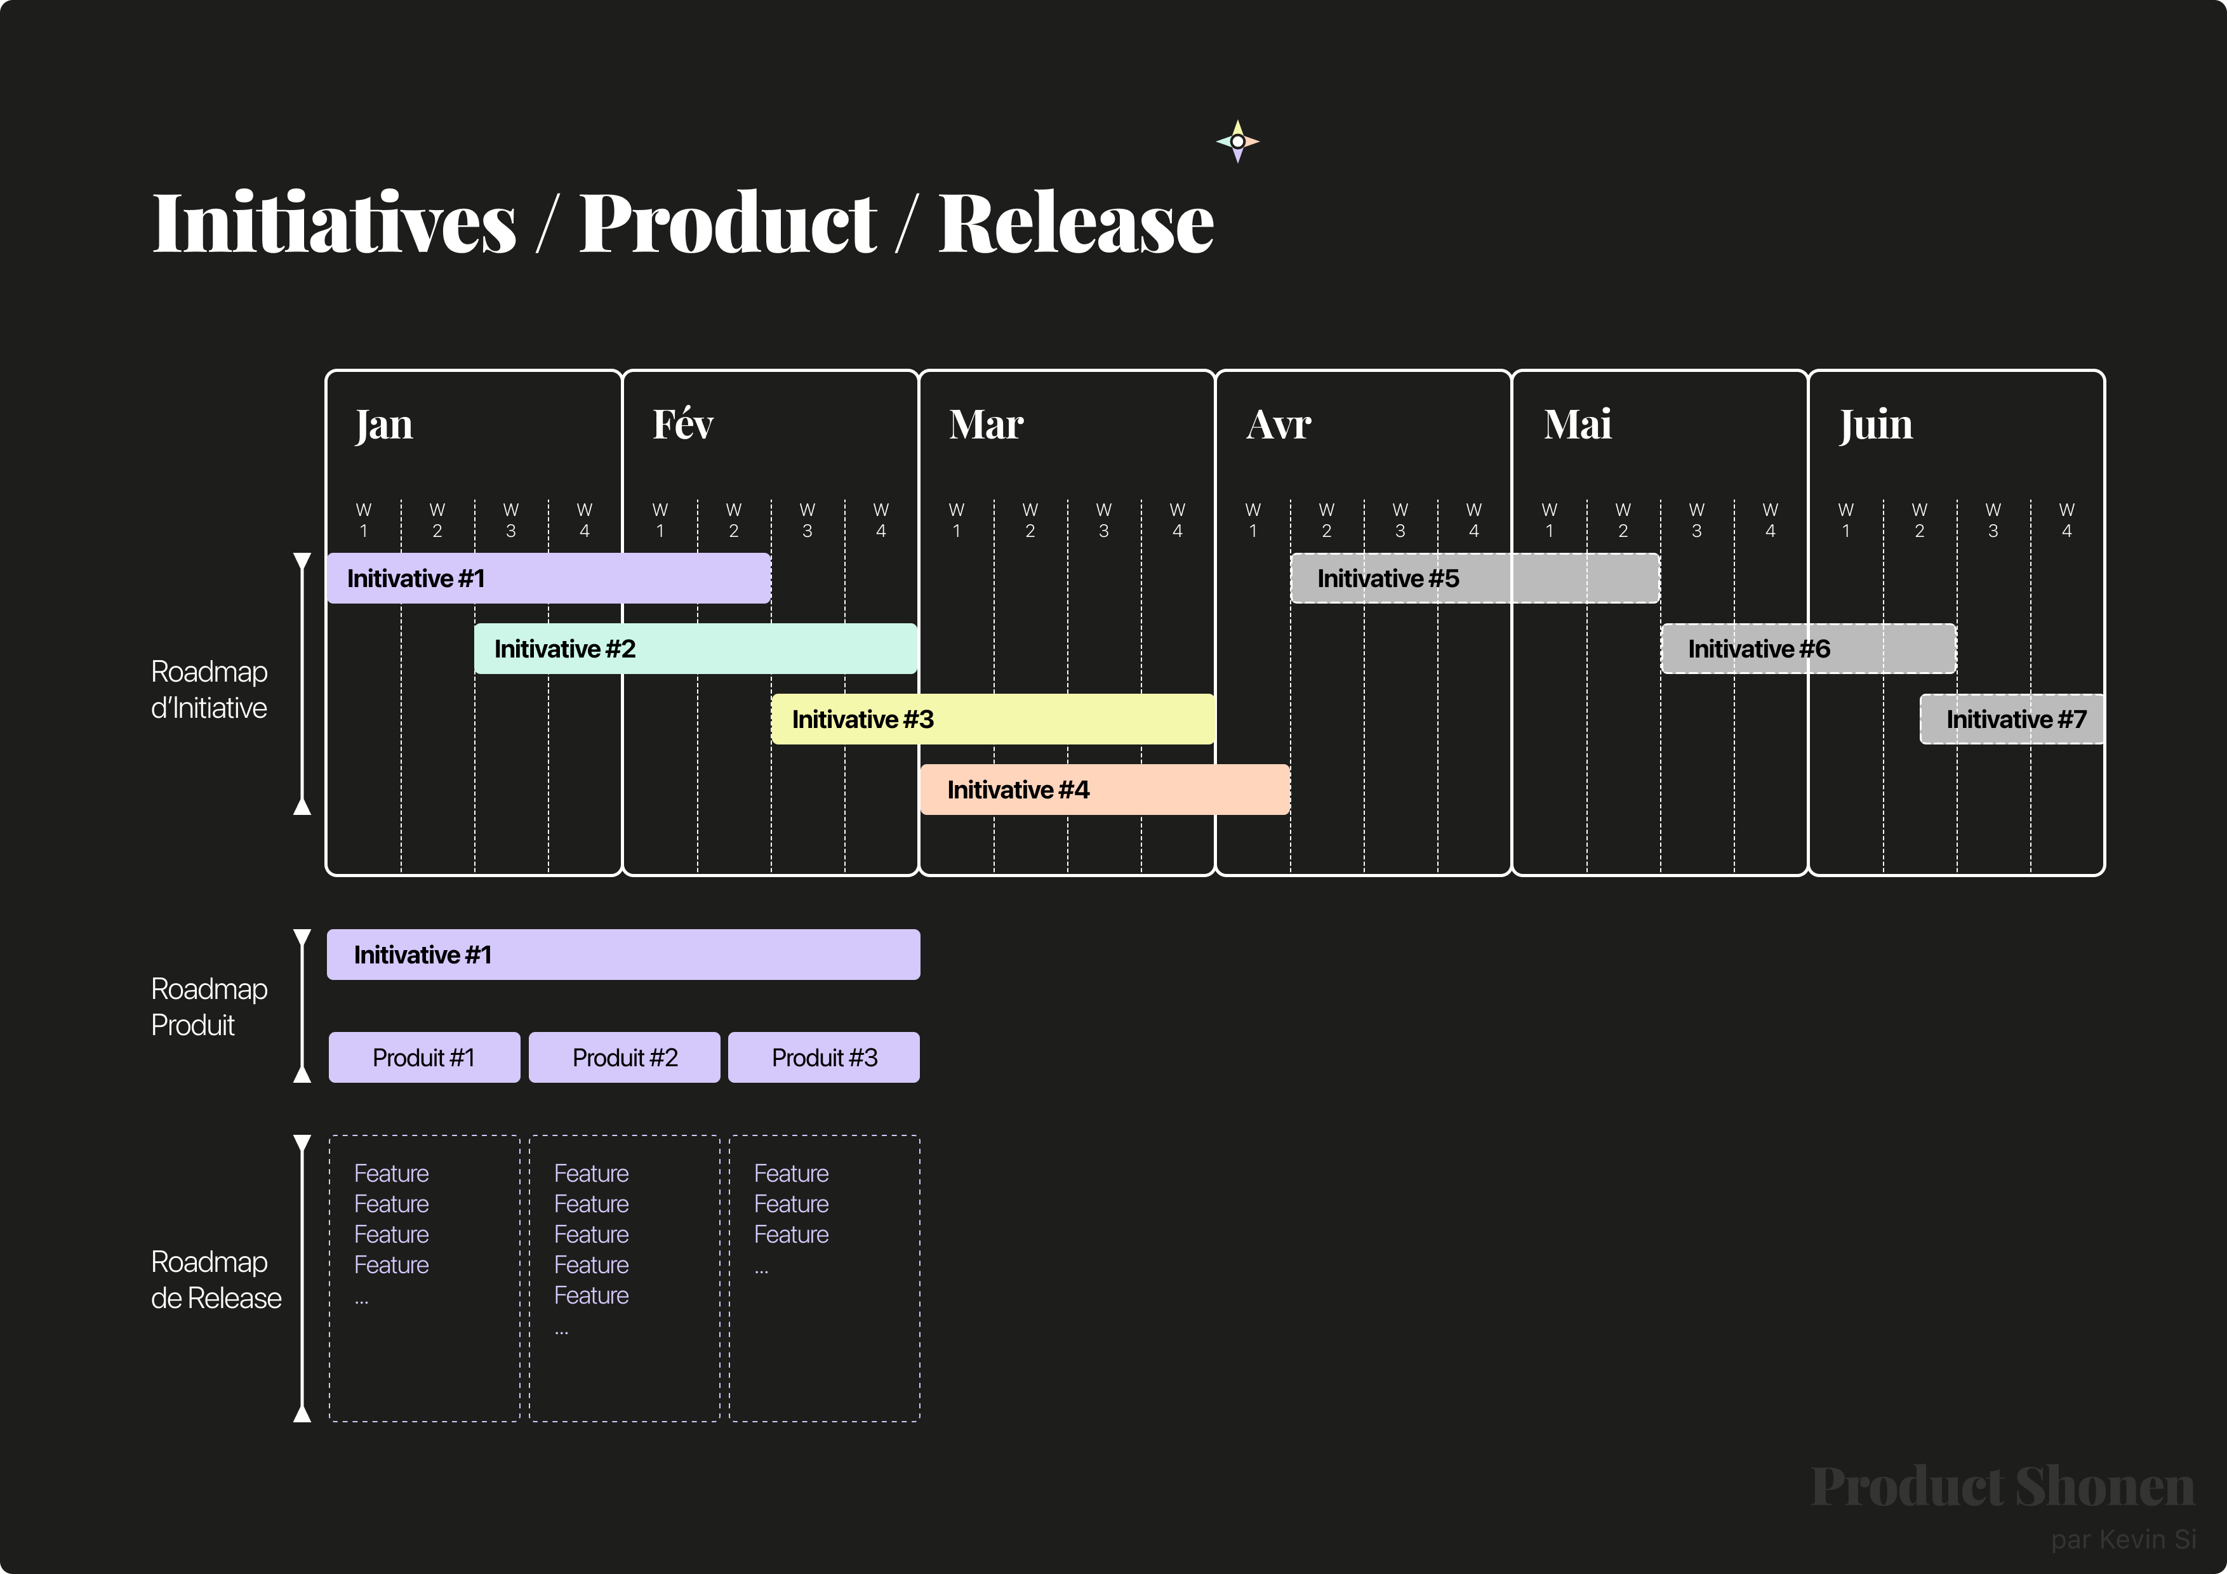
Task: Select the gray Initivative #5 bar
Action: pos(1474,579)
